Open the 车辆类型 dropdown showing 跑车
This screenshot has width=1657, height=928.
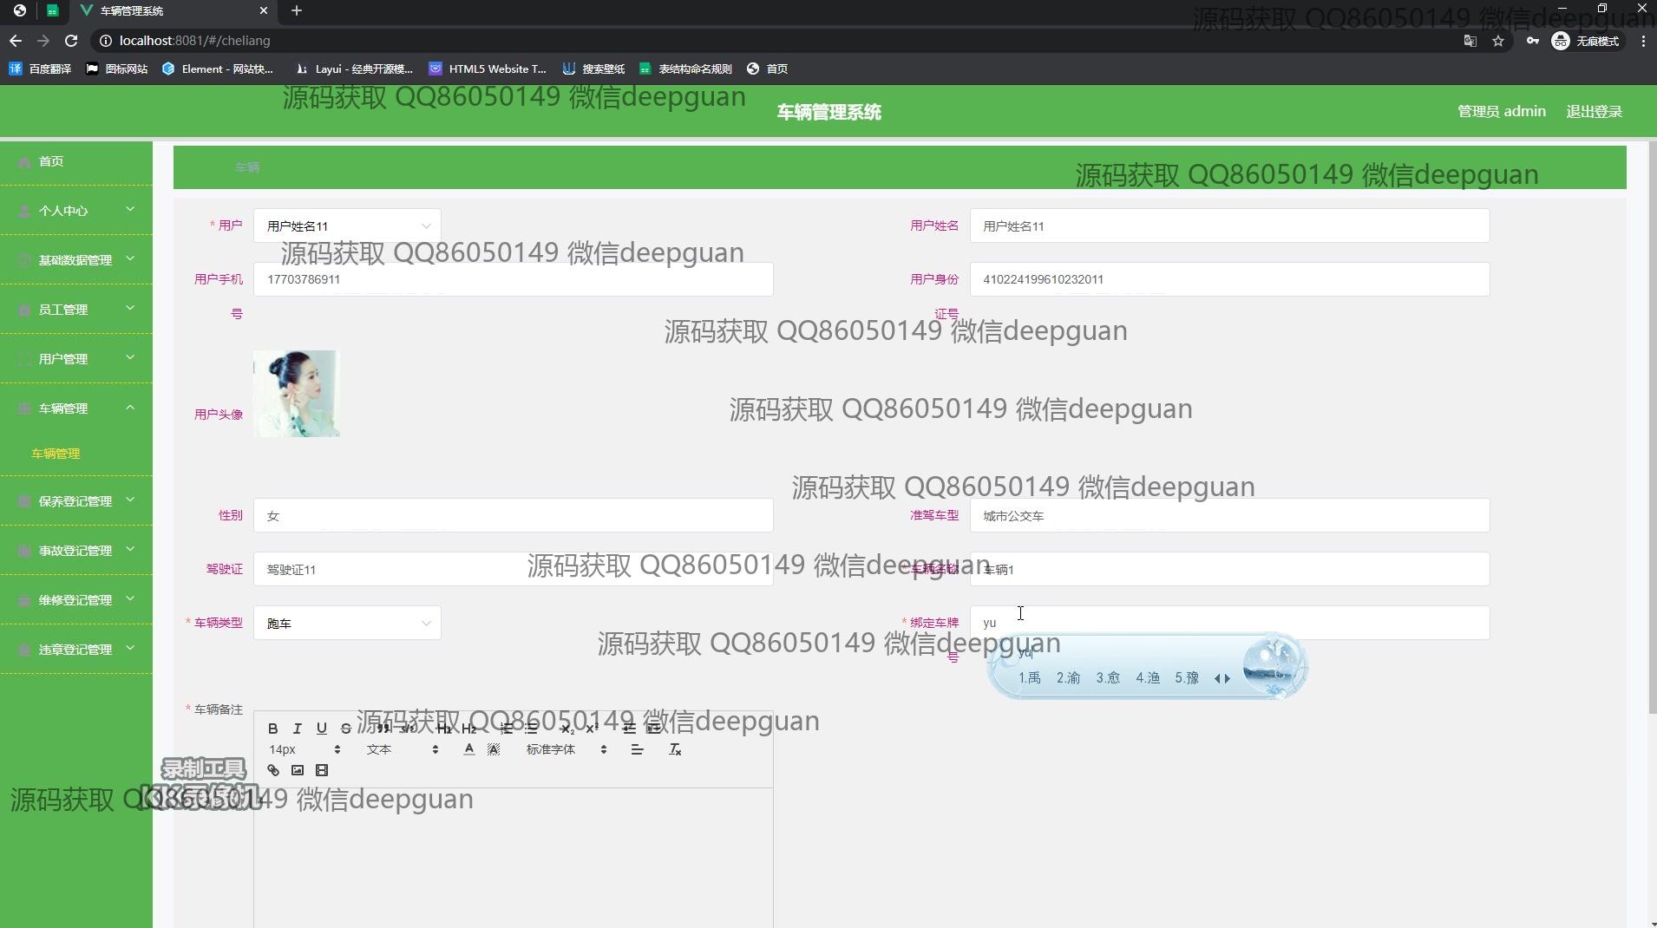click(x=347, y=624)
